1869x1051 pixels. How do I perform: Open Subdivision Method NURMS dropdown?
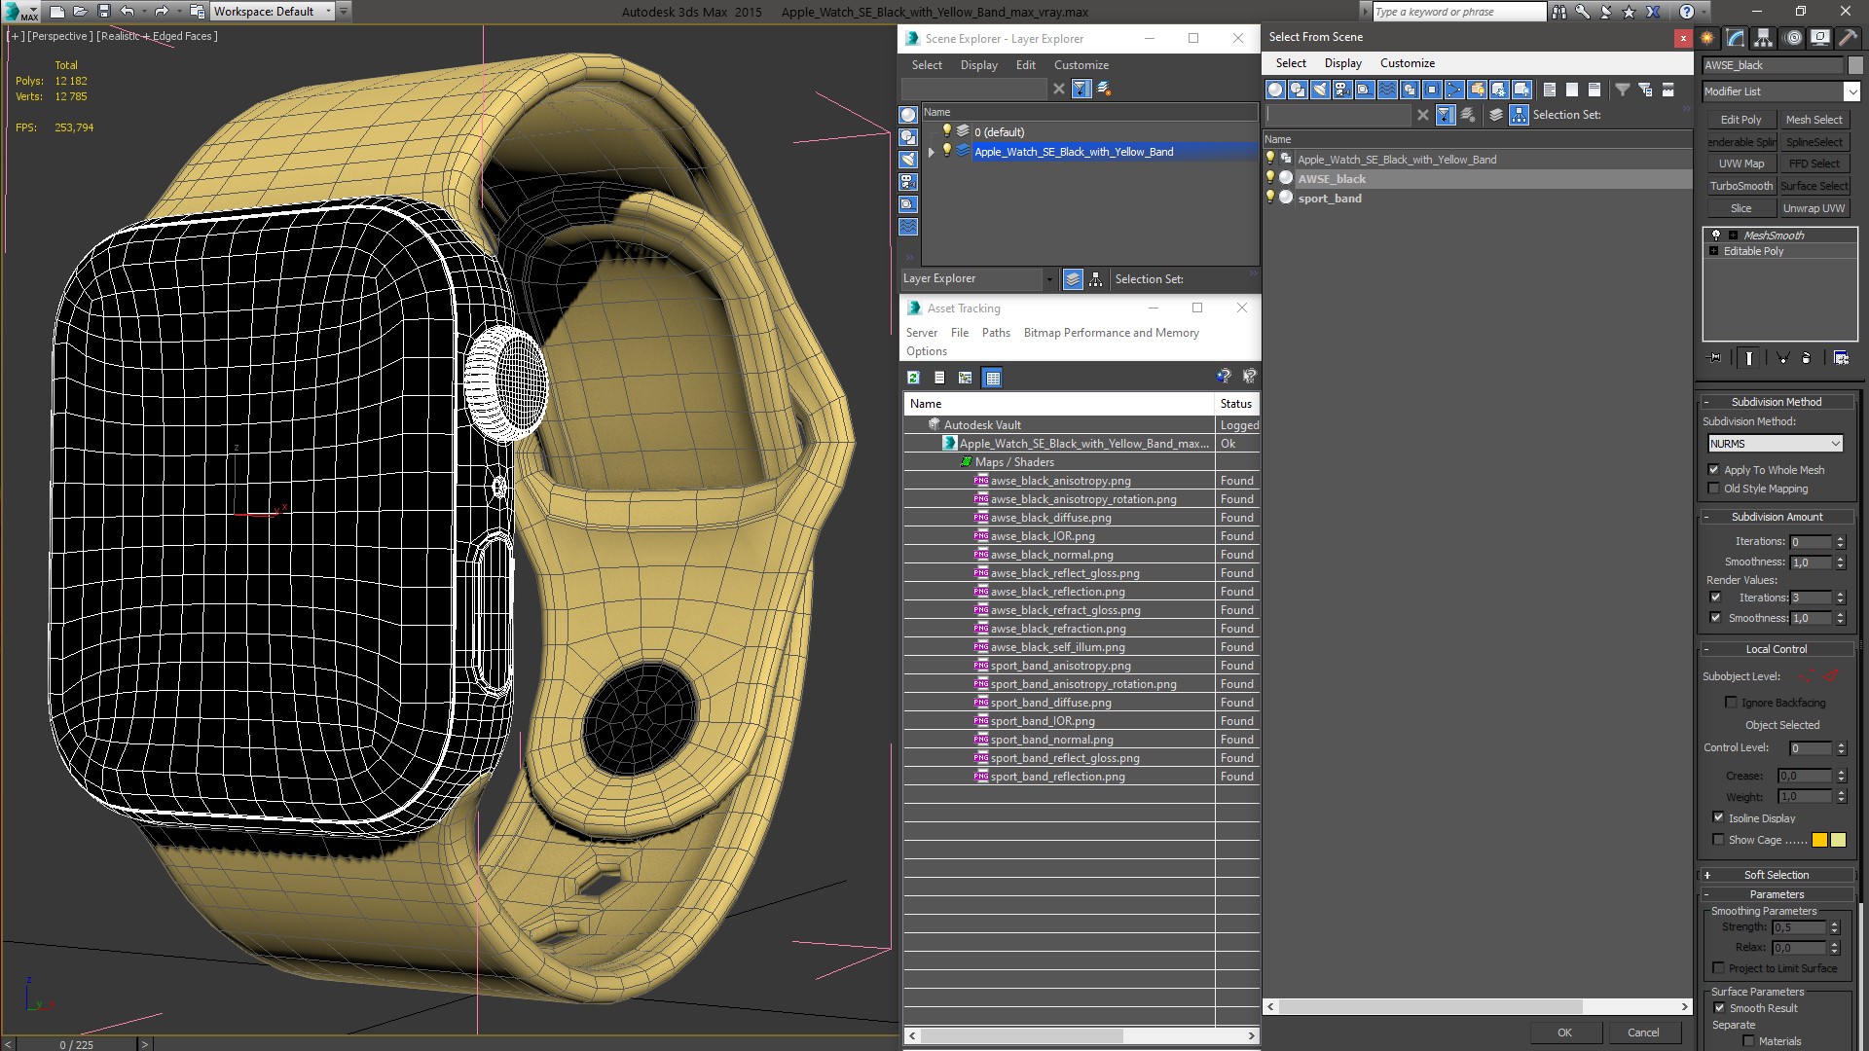click(1776, 444)
